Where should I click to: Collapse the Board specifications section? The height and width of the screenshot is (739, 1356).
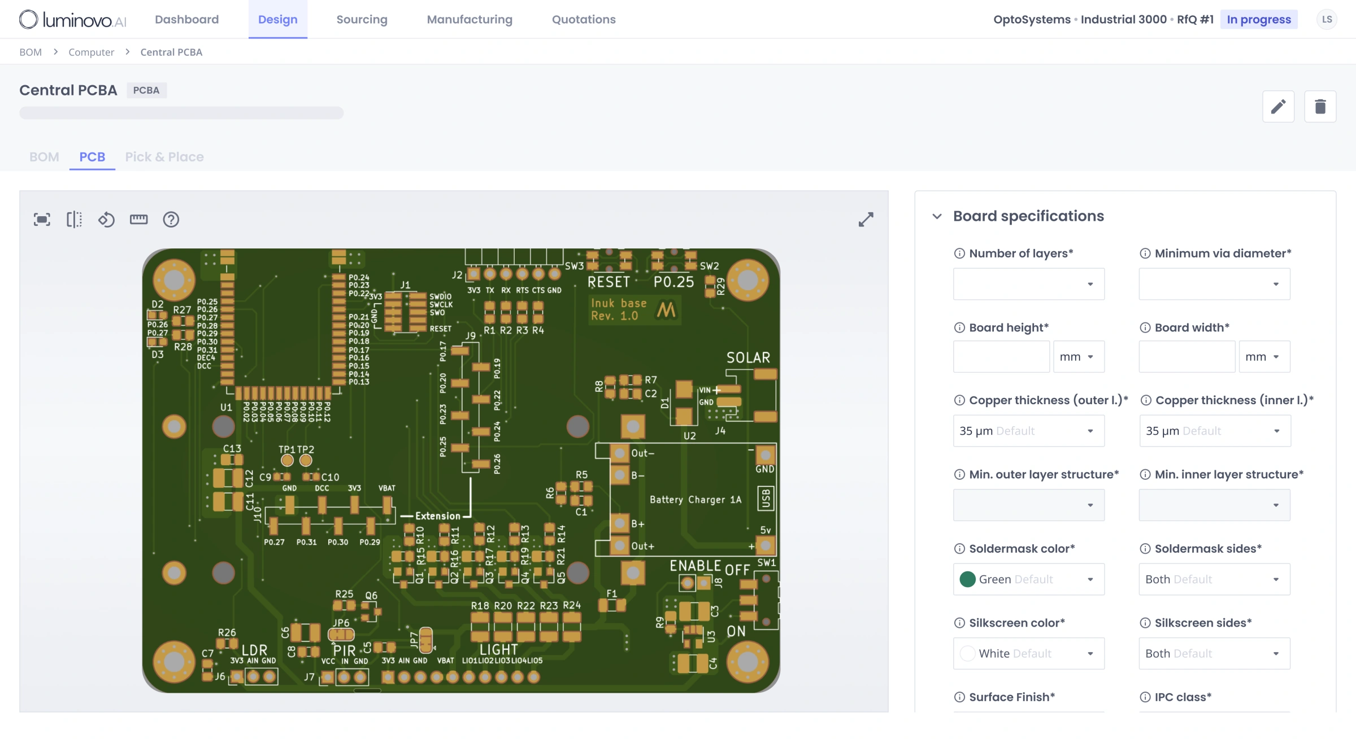937,216
